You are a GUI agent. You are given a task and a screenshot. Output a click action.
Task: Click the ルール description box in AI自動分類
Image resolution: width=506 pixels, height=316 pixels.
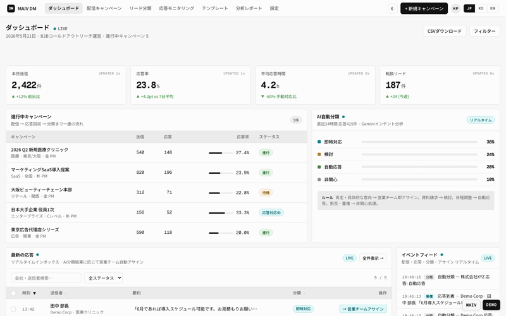[x=405, y=200]
